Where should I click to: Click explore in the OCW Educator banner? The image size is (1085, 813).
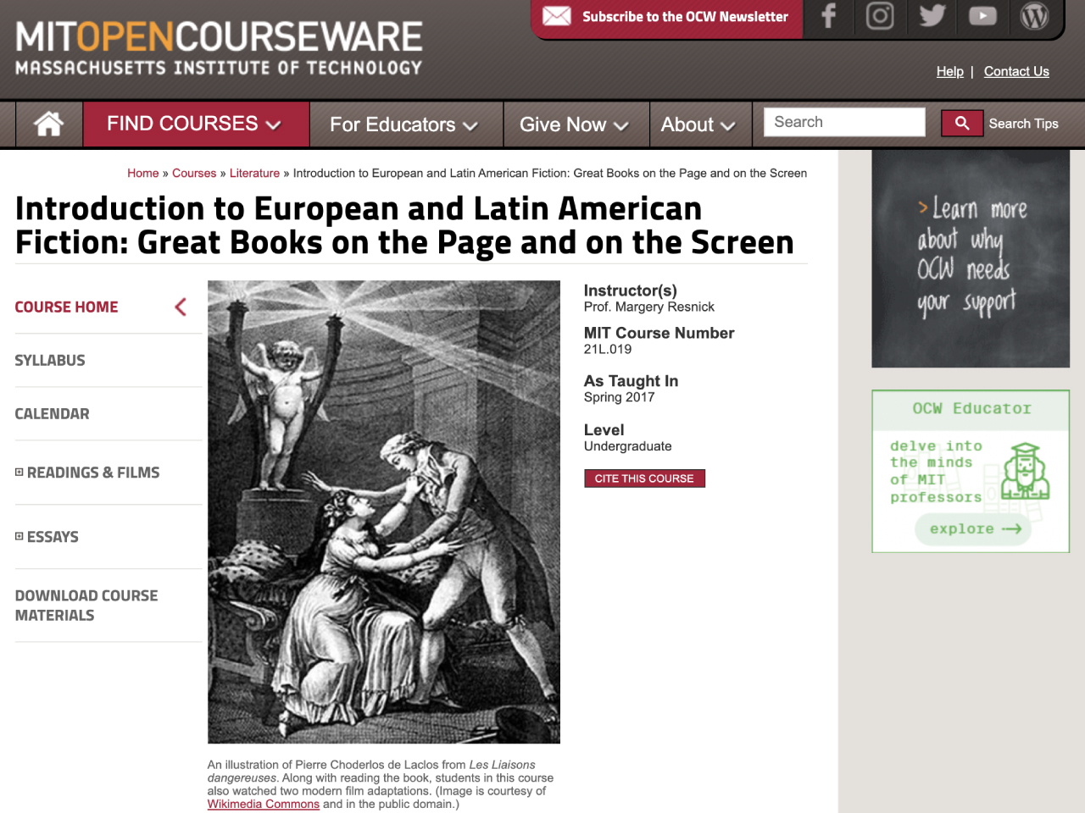(975, 528)
